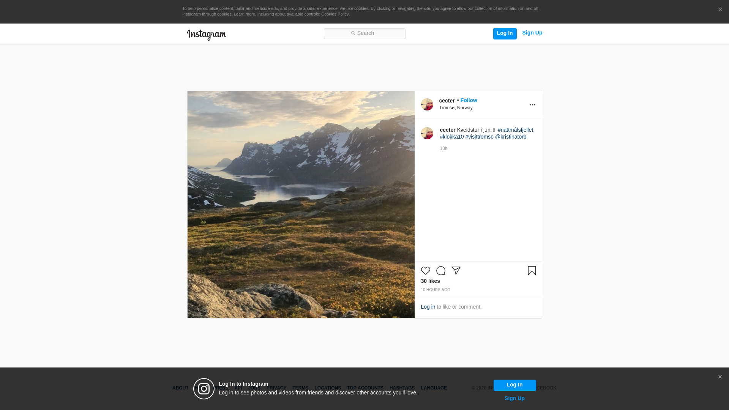Viewport: 729px width, 410px height.
Task: Click the share paper plane icon
Action: coord(456,271)
